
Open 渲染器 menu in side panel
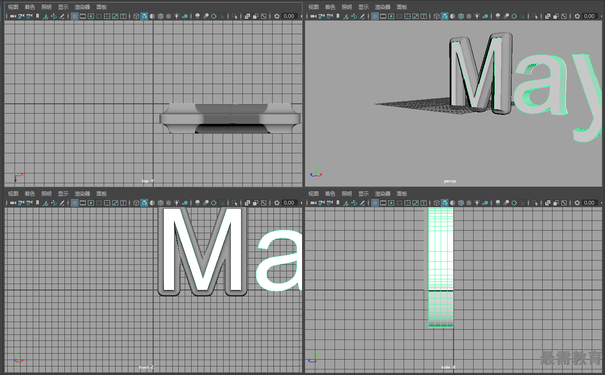383,194
